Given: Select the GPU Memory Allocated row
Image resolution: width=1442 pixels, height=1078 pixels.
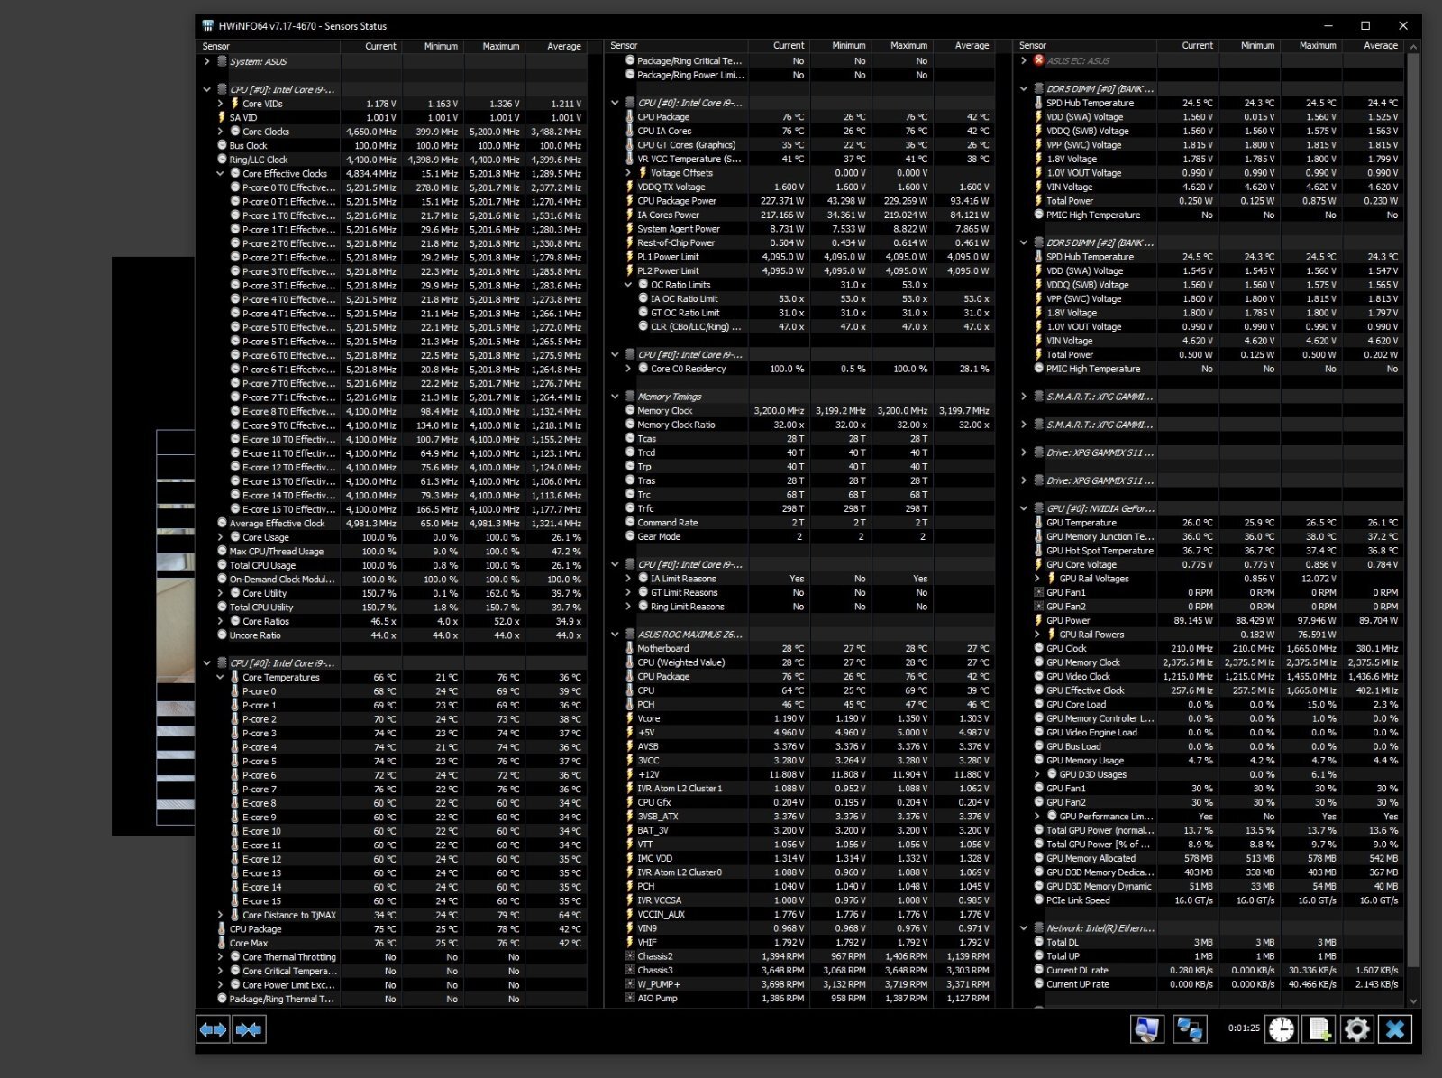Looking at the screenshot, I should click(1209, 858).
